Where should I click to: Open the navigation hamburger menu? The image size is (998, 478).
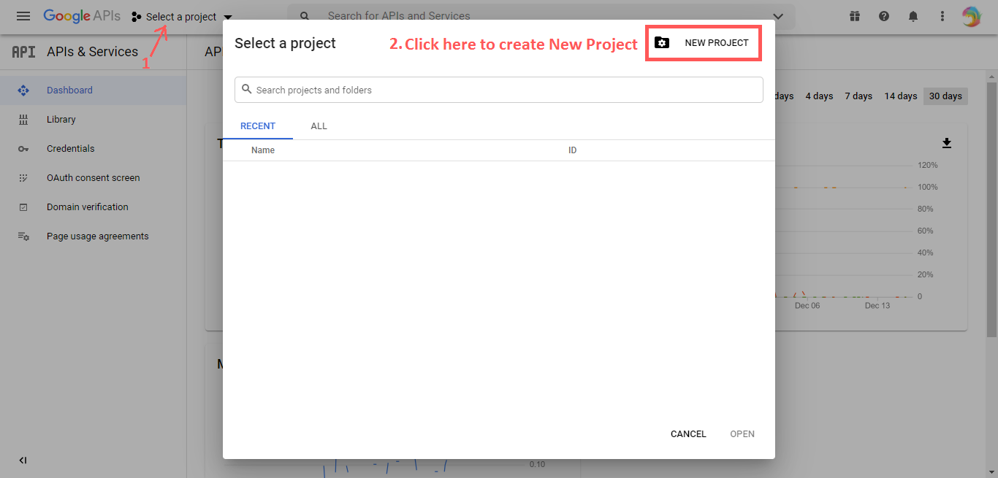(x=23, y=16)
